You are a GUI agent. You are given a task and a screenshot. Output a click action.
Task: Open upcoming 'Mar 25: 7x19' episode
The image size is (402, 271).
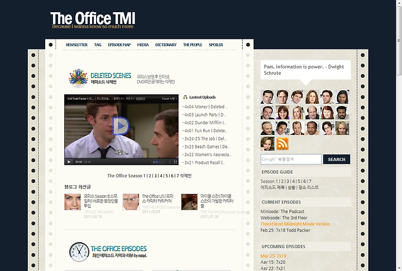coord(273,256)
